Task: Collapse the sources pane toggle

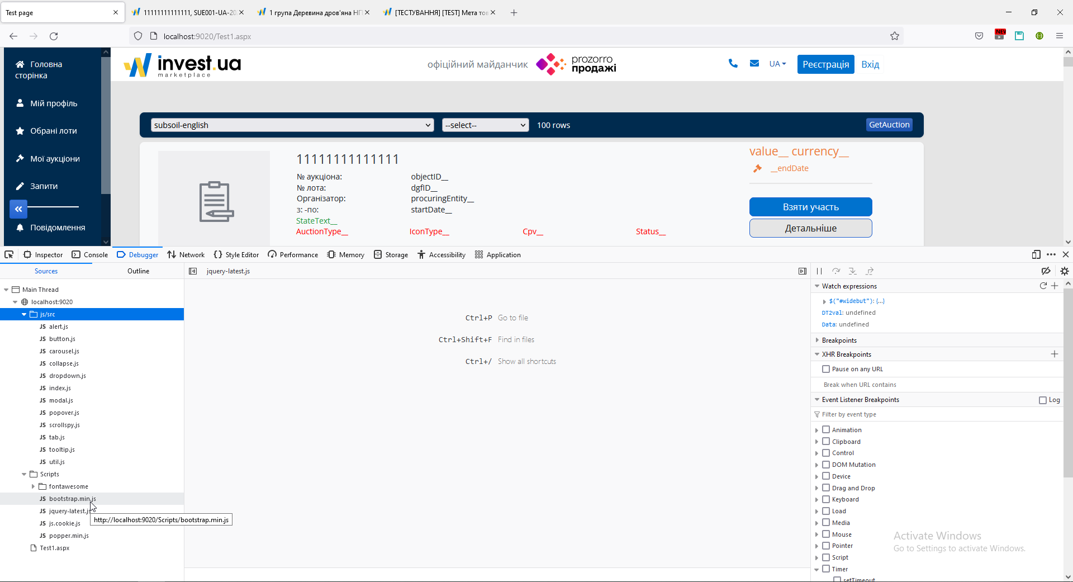Action: (x=193, y=271)
